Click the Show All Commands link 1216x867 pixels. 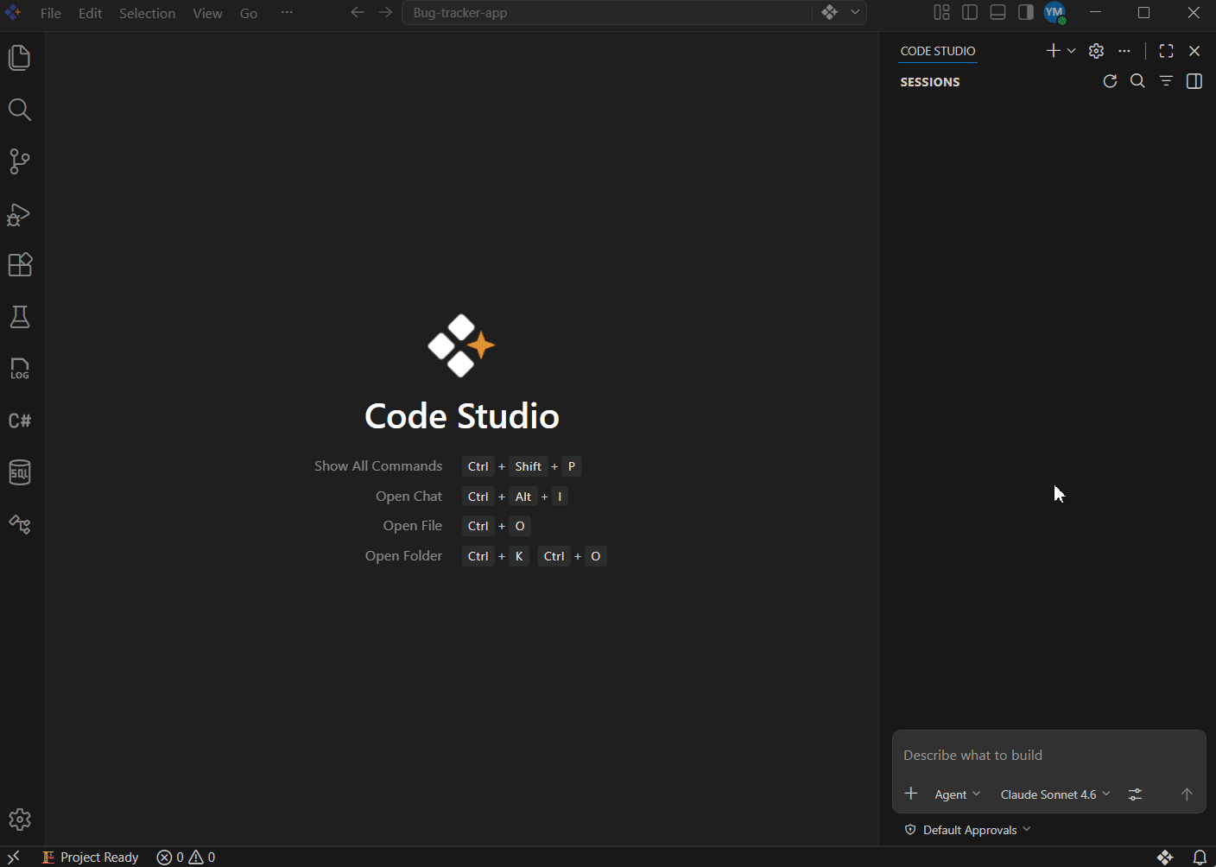coord(378,466)
